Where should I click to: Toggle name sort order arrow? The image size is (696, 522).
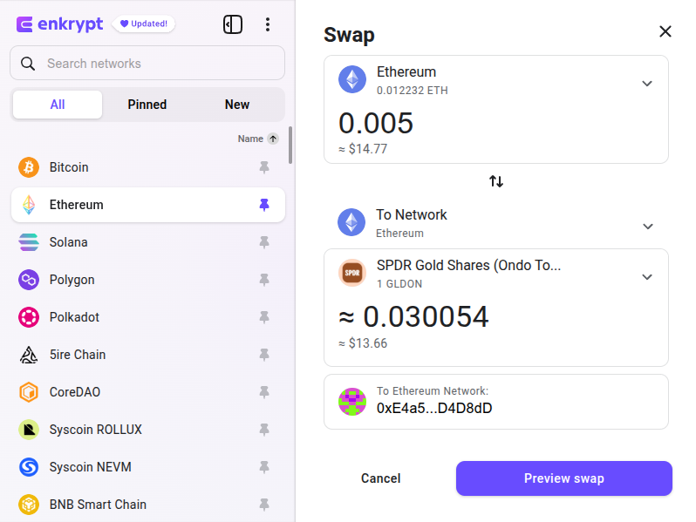273,139
